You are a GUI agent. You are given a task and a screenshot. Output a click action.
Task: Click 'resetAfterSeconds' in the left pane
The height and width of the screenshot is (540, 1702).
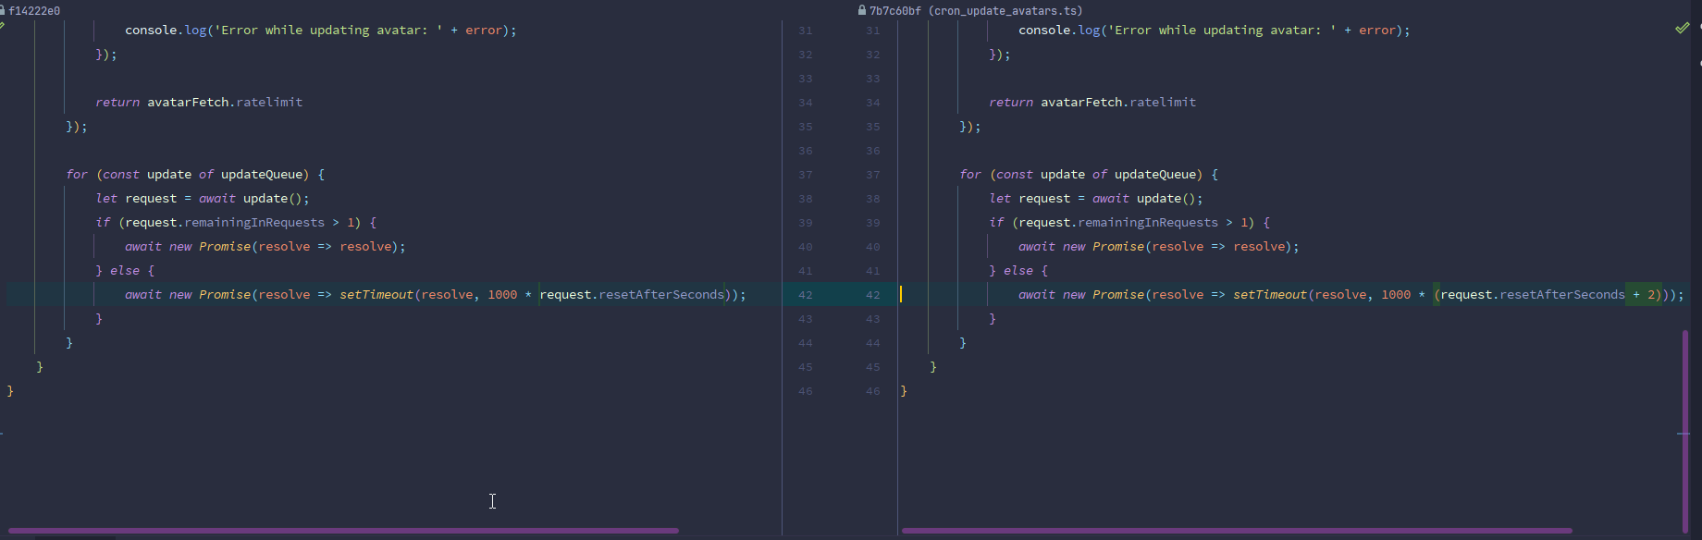pos(660,295)
